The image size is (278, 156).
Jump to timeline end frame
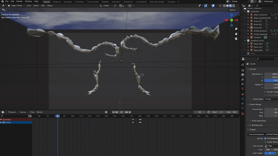130,112
